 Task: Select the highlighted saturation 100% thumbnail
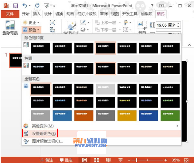click(105, 48)
